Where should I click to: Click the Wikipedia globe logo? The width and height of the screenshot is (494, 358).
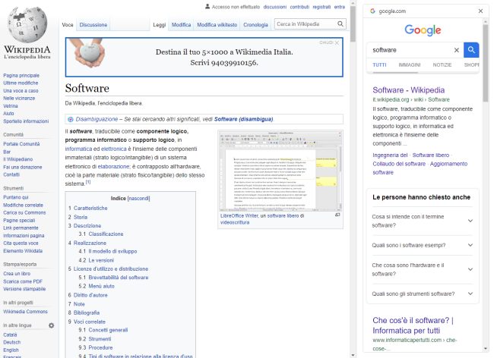pos(27,24)
